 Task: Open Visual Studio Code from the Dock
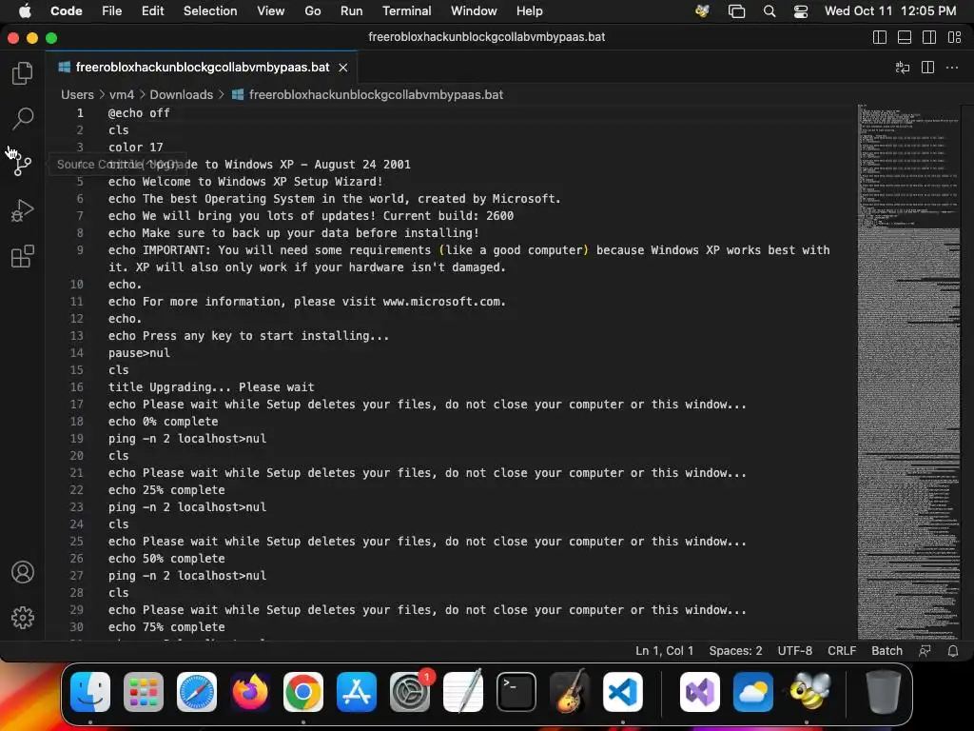(x=623, y=692)
